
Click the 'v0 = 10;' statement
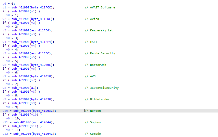click(x=13, y=119)
